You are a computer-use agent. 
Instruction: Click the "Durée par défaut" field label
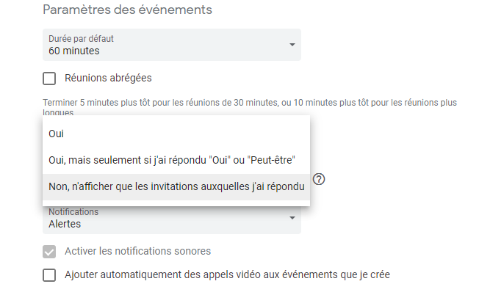pos(81,38)
